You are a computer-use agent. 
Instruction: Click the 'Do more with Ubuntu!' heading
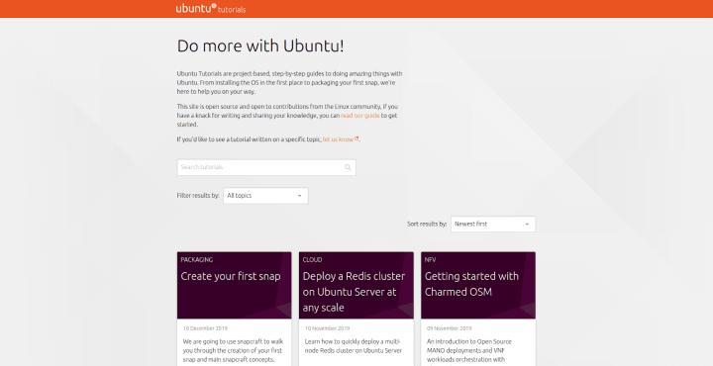[260, 46]
